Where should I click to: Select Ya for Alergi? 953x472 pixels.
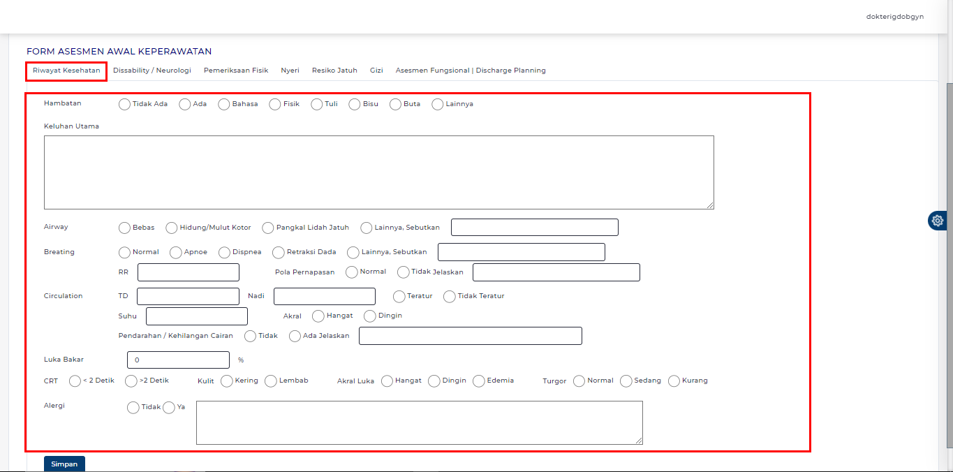click(169, 407)
